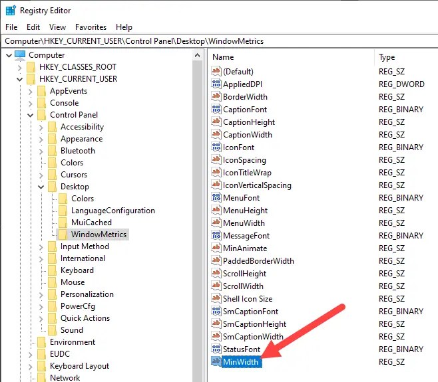The height and width of the screenshot is (382, 438).
Task: Select the MuiCached key
Action: [91, 223]
